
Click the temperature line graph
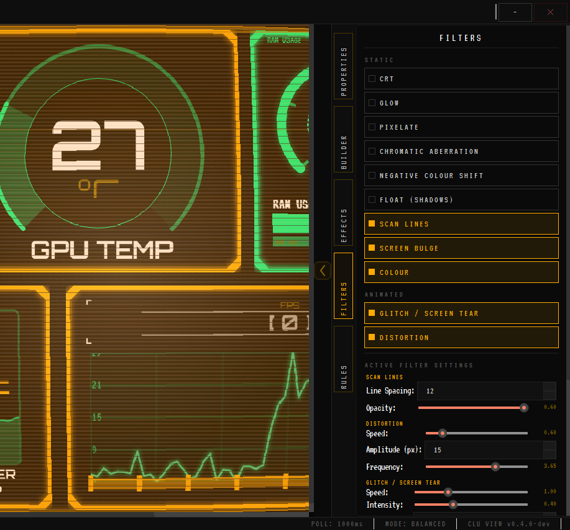(x=200, y=418)
